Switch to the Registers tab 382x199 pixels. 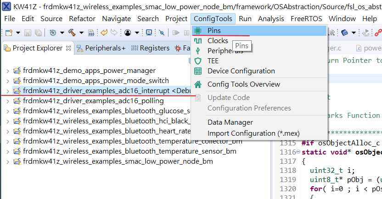click(x=150, y=48)
